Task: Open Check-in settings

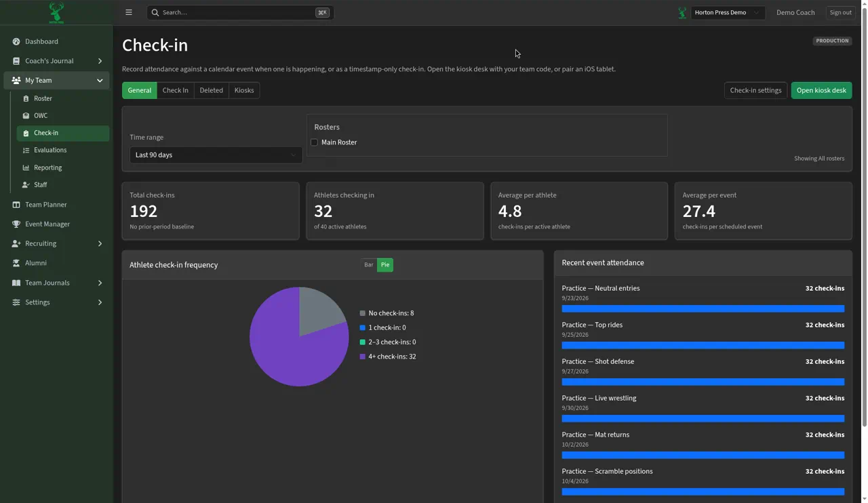Action: coord(755,90)
